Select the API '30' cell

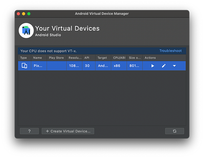click(x=89, y=66)
